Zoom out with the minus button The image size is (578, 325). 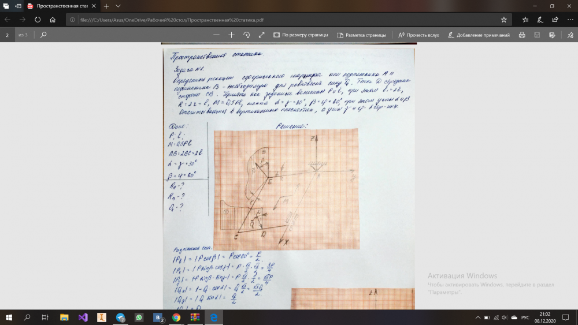(x=216, y=35)
